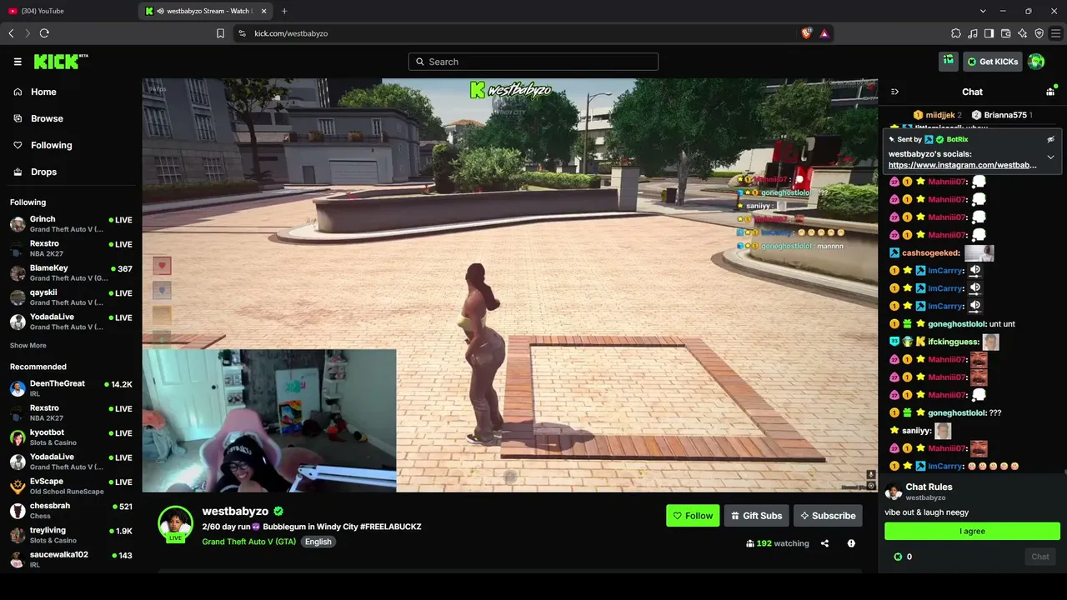
Task: Open EvScape's recommended channel
Action: [x=71, y=486]
